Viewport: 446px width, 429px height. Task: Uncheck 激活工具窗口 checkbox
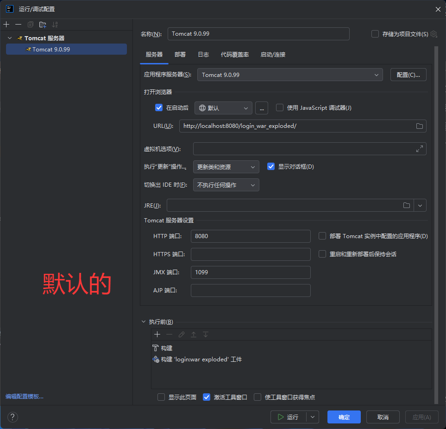pyautogui.click(x=207, y=397)
